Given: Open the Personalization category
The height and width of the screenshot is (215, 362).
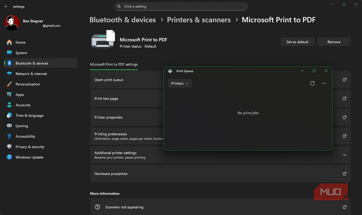Looking at the screenshot, I should click(x=41, y=84).
